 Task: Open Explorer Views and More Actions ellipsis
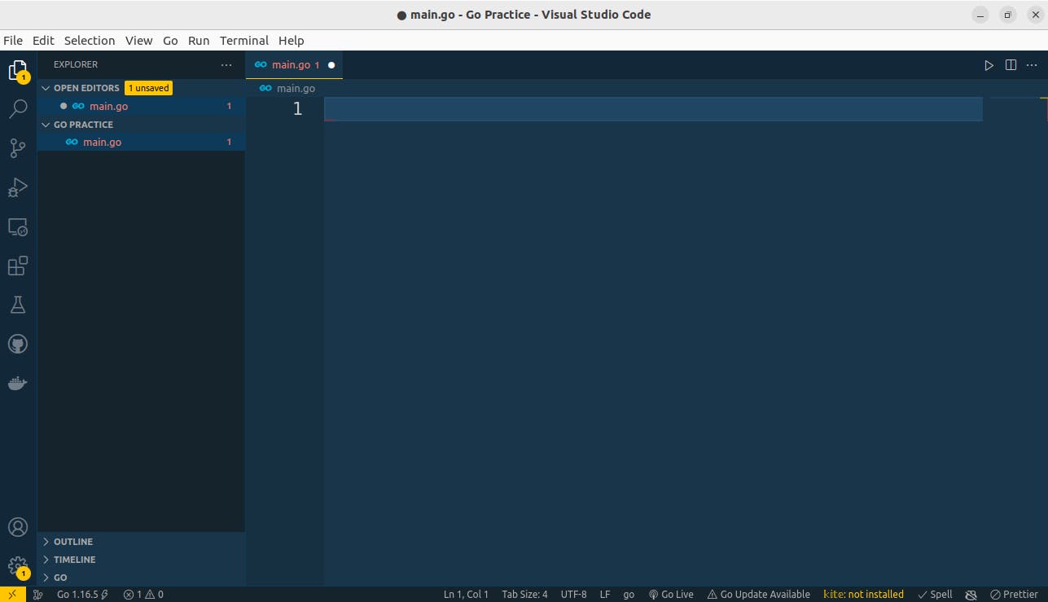coord(226,64)
